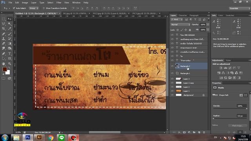Add a Levels adjustment
Viewport: 251px width, 141px height.
point(226,68)
